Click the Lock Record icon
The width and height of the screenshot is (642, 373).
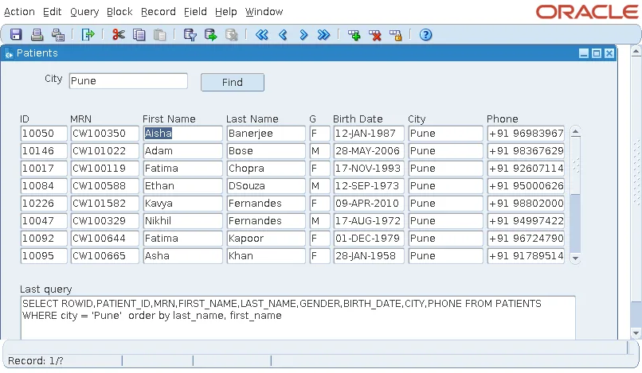point(396,35)
